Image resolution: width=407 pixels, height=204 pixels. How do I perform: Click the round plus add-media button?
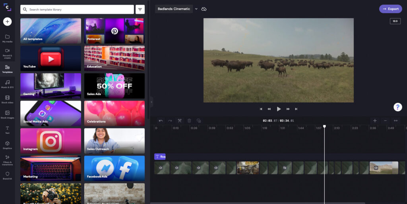click(x=7, y=21)
